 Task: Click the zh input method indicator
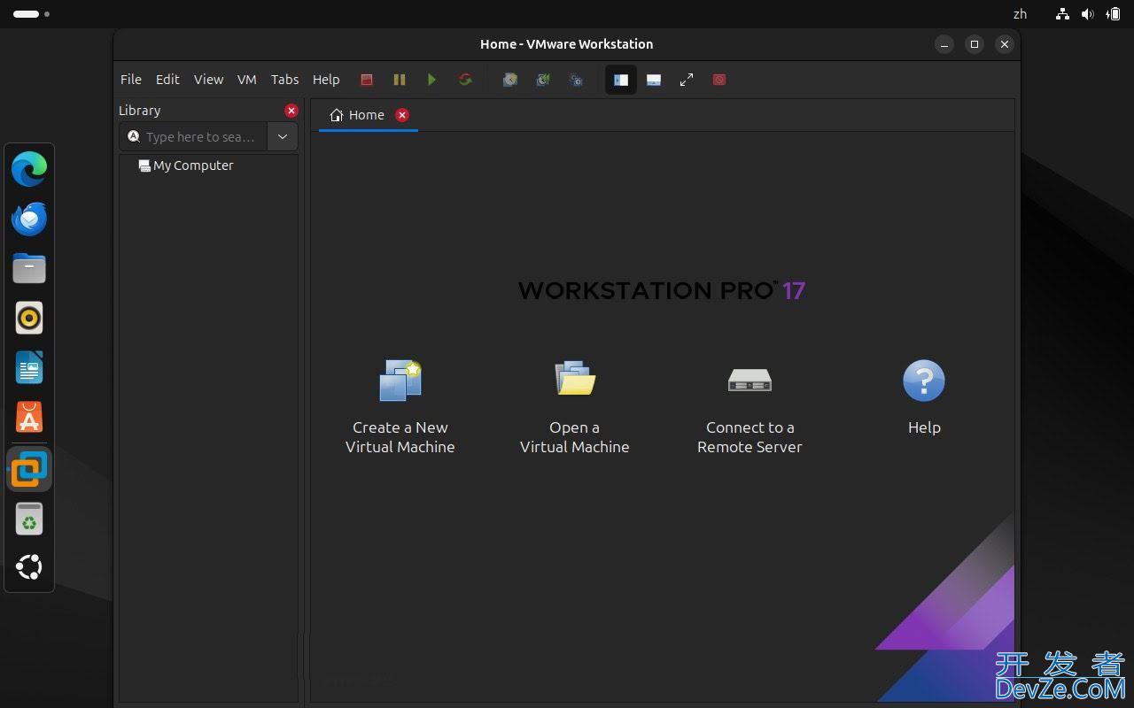click(1020, 14)
